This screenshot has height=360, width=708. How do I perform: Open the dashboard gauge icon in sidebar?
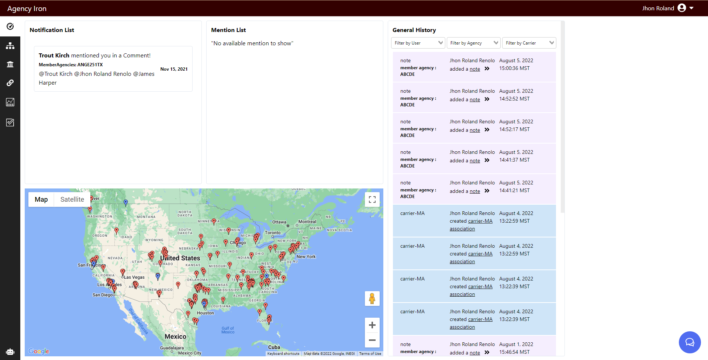(10, 27)
